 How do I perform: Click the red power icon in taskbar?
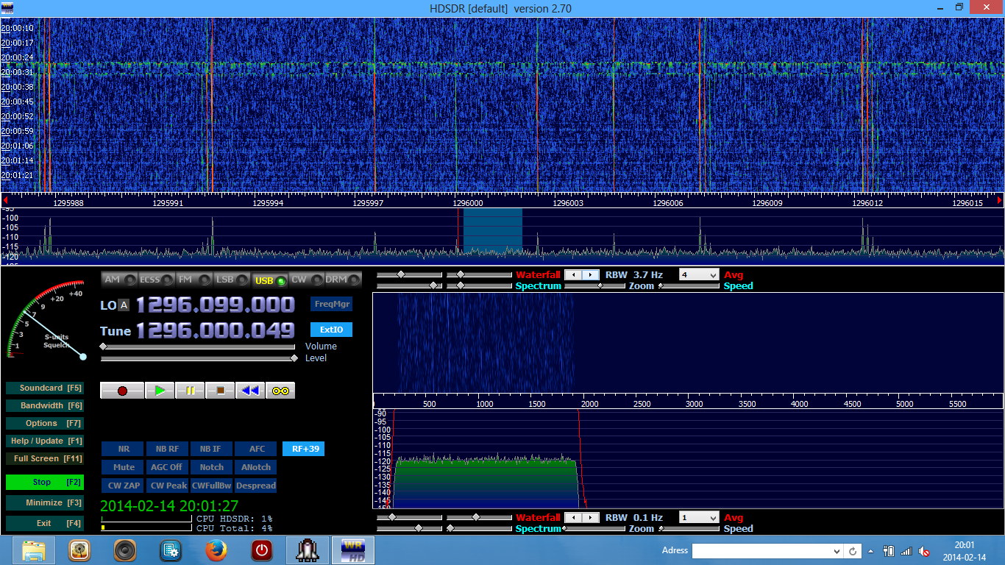click(262, 550)
